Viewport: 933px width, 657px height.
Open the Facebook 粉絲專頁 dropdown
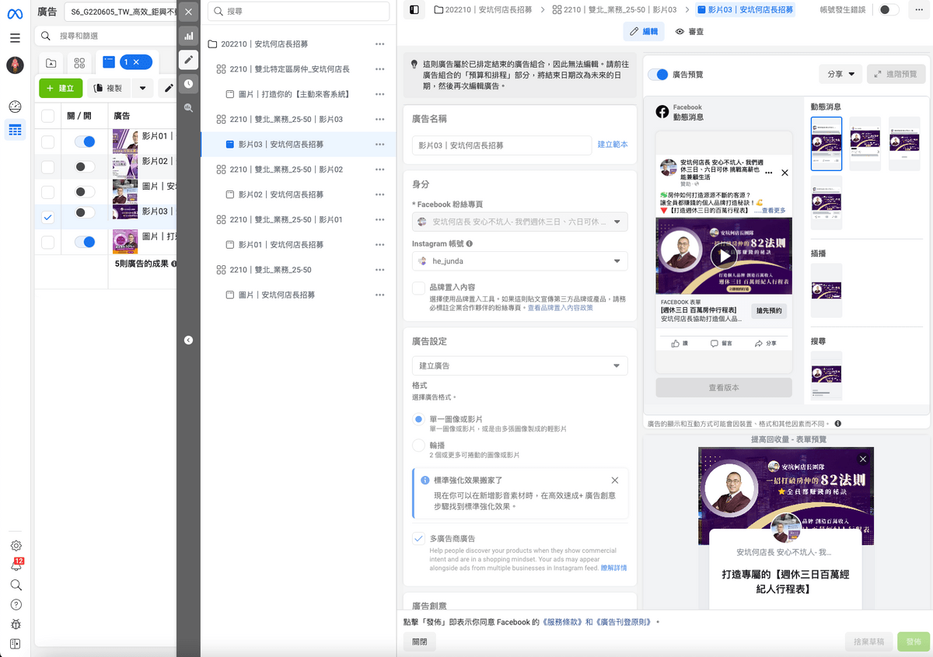coord(519,222)
